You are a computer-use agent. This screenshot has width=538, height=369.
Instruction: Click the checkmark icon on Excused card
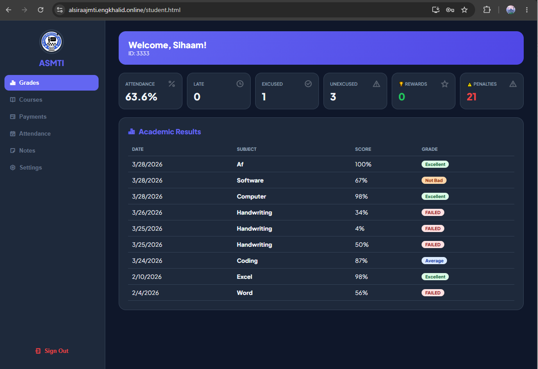pyautogui.click(x=308, y=84)
